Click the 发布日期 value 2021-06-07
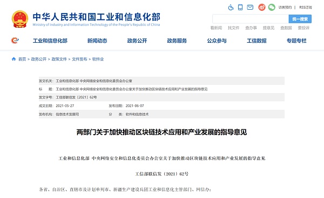The width and height of the screenshot is (324, 198). (x=134, y=106)
